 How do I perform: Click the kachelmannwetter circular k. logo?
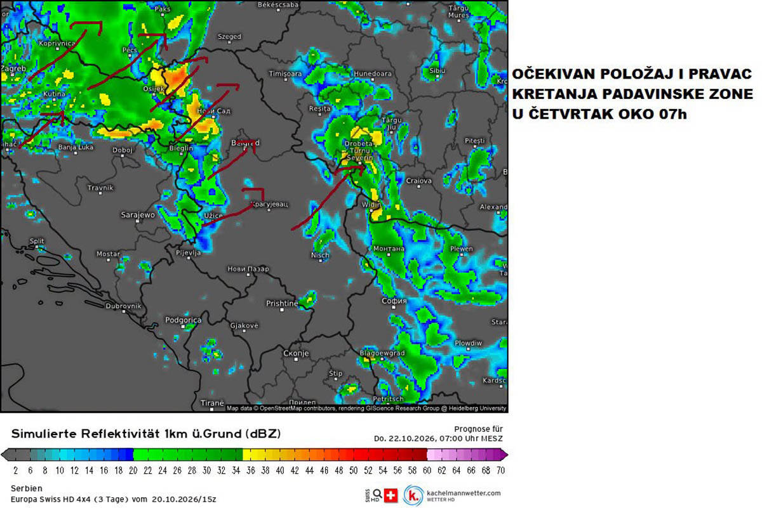[415, 495]
